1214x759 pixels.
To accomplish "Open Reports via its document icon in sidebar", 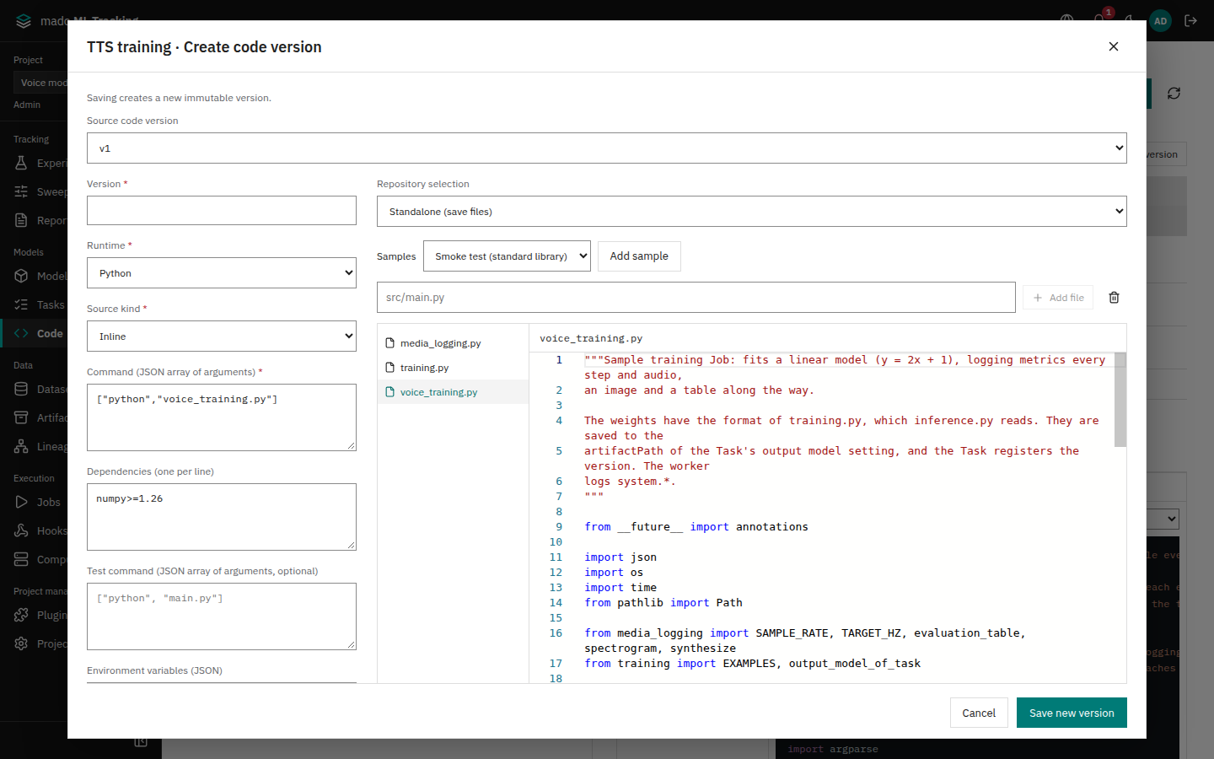I will (x=21, y=220).
